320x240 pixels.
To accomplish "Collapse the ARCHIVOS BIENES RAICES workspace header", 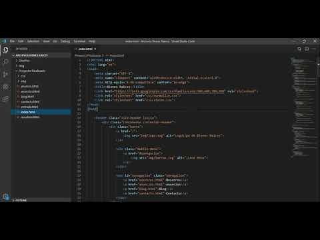I will pos(41,55).
